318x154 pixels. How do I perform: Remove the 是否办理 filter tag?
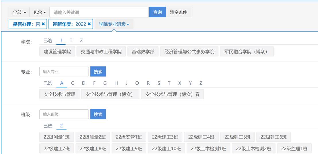43,24
